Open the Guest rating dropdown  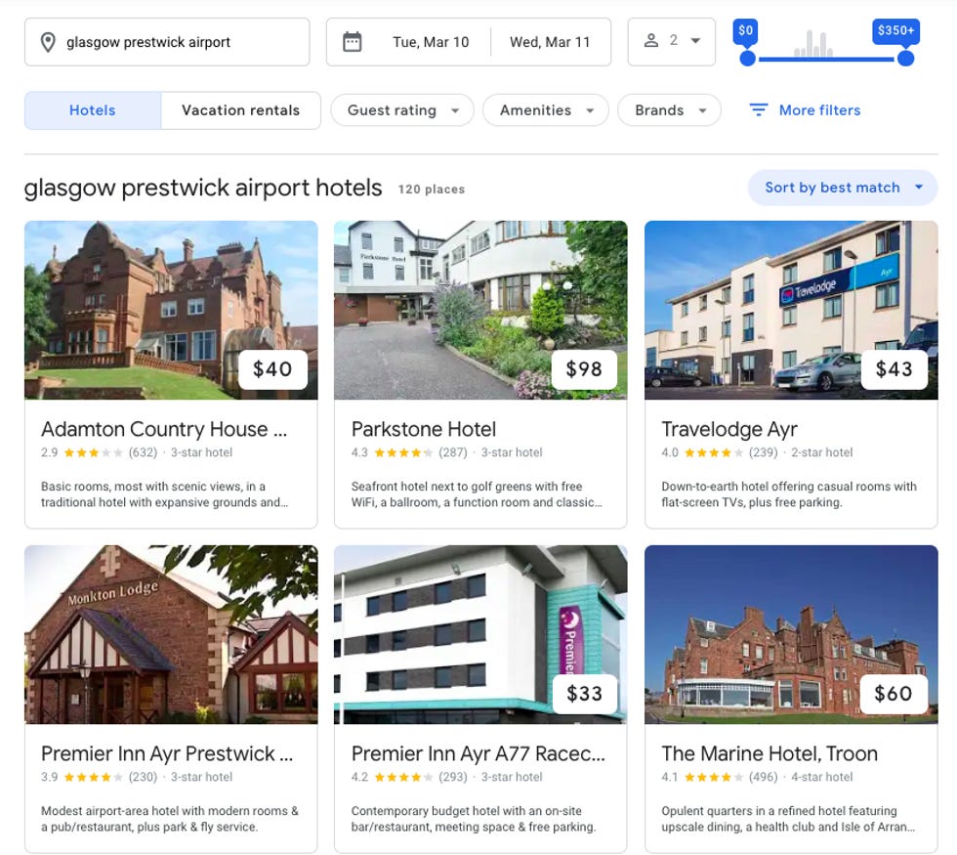pos(402,110)
